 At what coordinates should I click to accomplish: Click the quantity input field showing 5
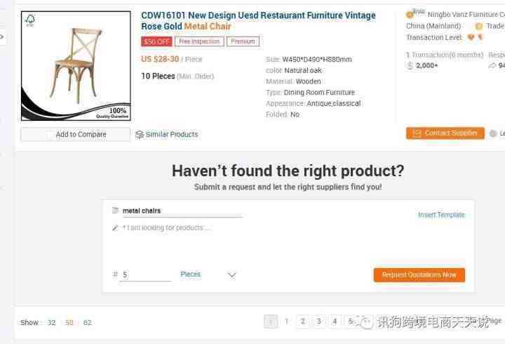(x=145, y=274)
